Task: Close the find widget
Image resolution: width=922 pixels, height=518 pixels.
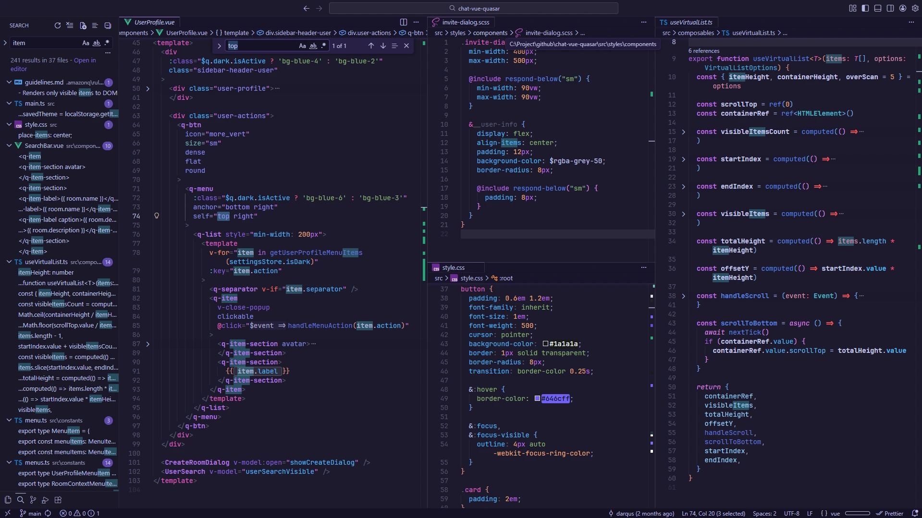Action: [406, 46]
